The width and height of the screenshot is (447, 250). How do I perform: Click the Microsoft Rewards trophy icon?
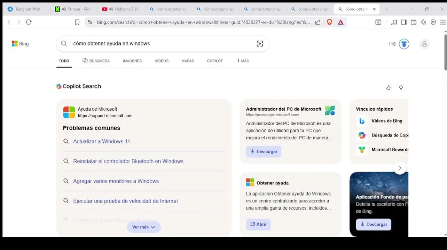(x=362, y=150)
